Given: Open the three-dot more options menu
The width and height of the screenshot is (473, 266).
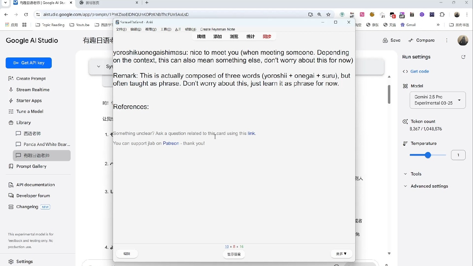Looking at the screenshot, I should [x=447, y=40].
